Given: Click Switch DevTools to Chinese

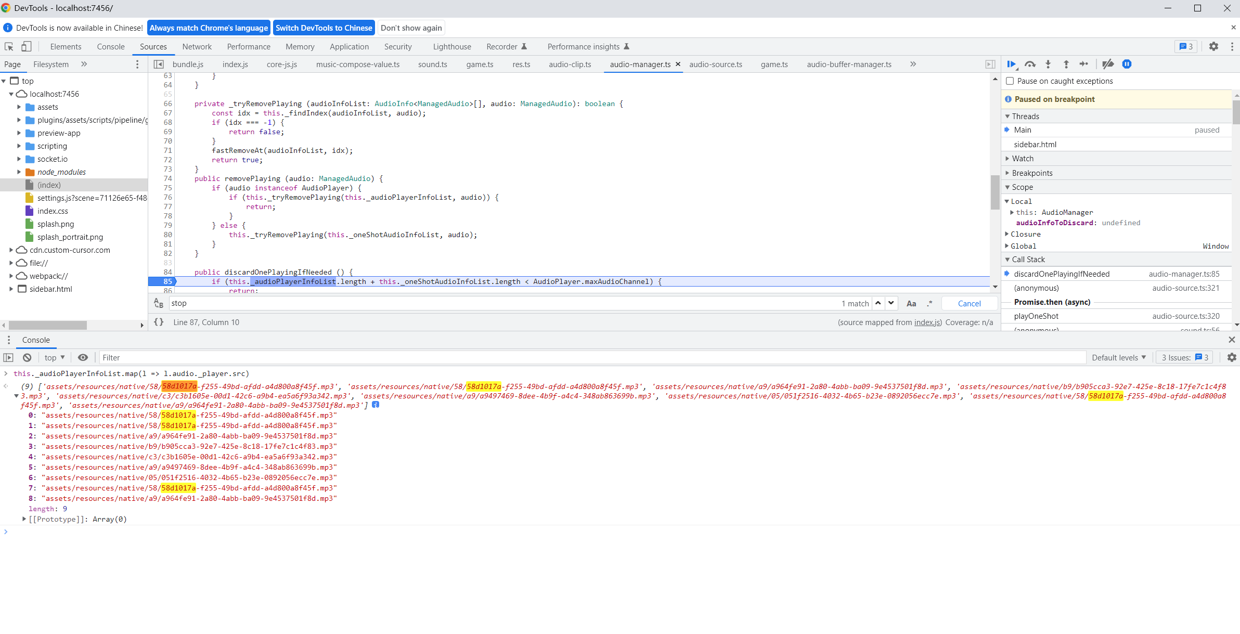Looking at the screenshot, I should (x=324, y=28).
